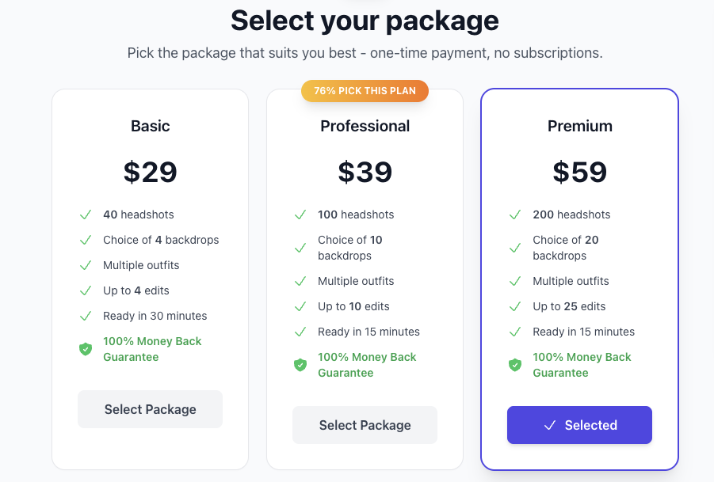The width and height of the screenshot is (714, 482).
Task: Click the purple Selected button on Premium
Action: 579,425
